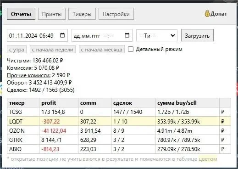Click LQDT commission value 307,22
Viewport: 238px width, 169px height.
[88, 122]
